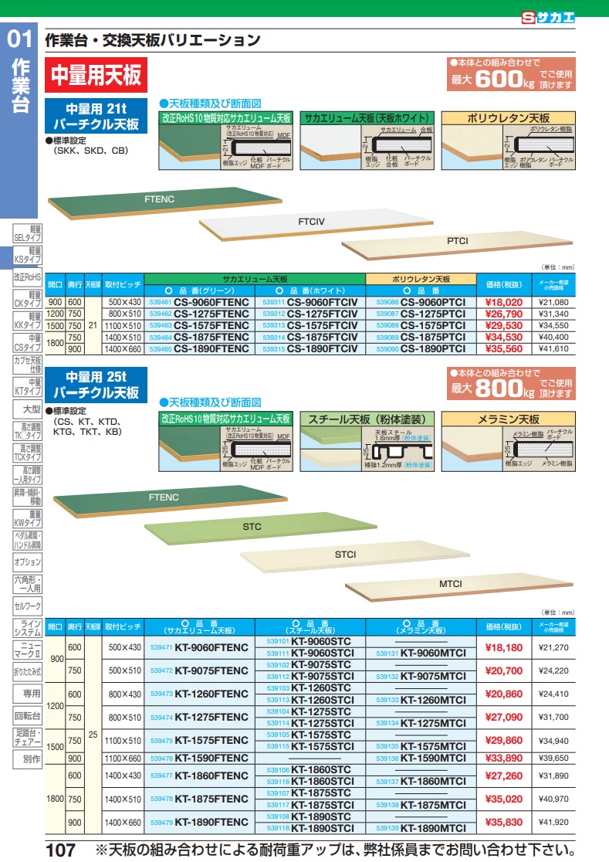Select the 改正RoHS side tab
Screen dimensions: 609x862
(28, 277)
